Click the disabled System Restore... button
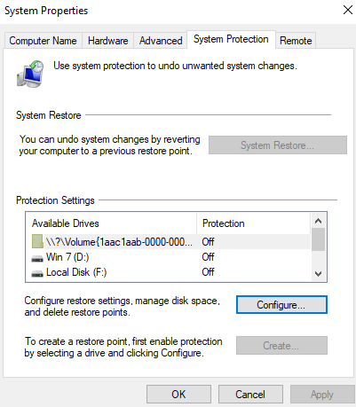The image size is (356, 407). point(278,145)
